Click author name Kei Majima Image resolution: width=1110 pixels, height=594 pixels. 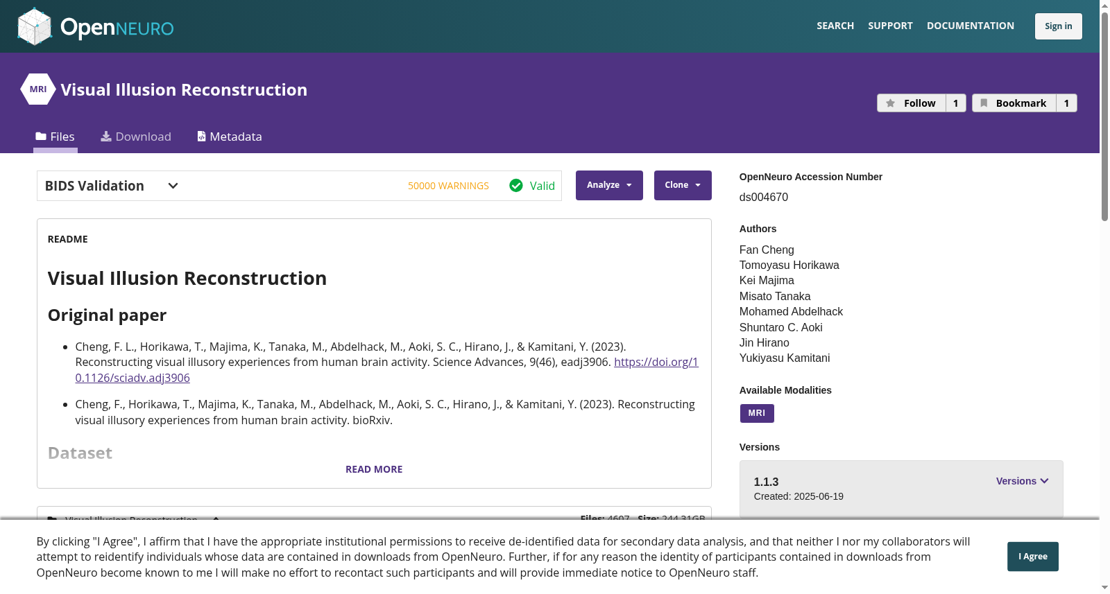(x=767, y=281)
